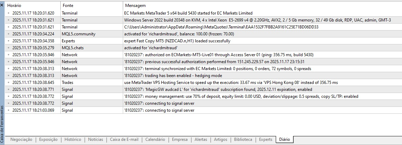Open the Alertas tab
Image resolution: width=402 pixels, height=145 pixels.
[201, 139]
